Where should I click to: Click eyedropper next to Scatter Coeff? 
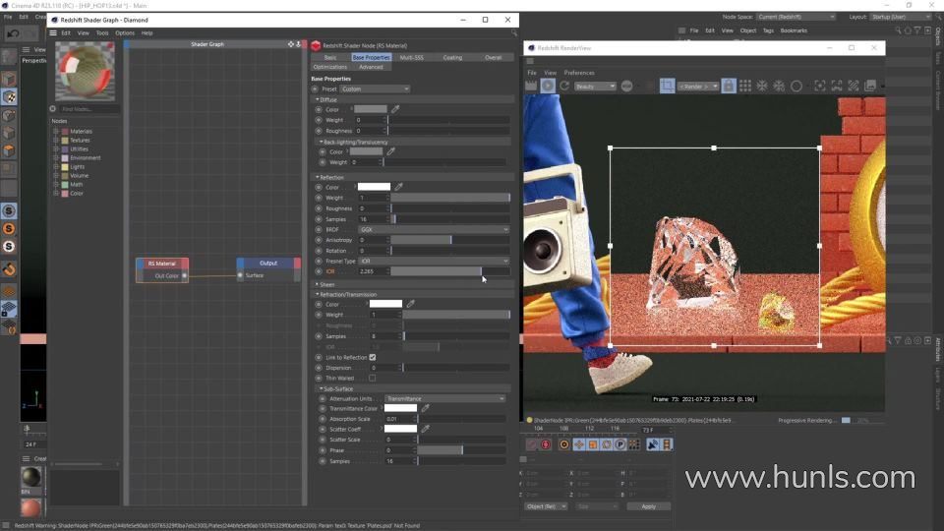pyautogui.click(x=426, y=430)
